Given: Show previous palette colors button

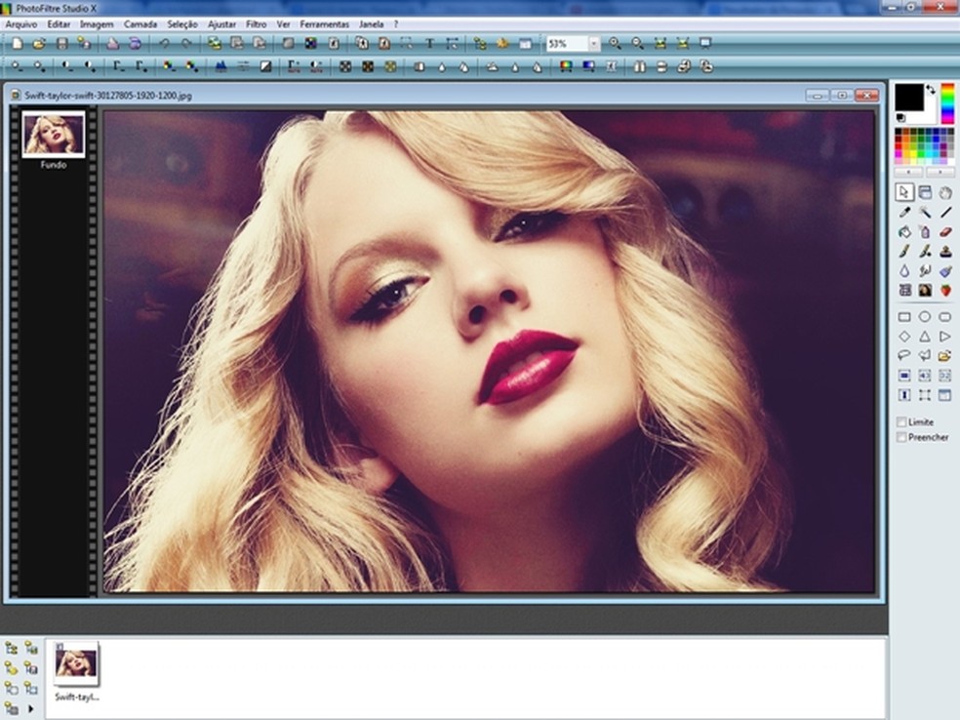Looking at the screenshot, I should (908, 173).
